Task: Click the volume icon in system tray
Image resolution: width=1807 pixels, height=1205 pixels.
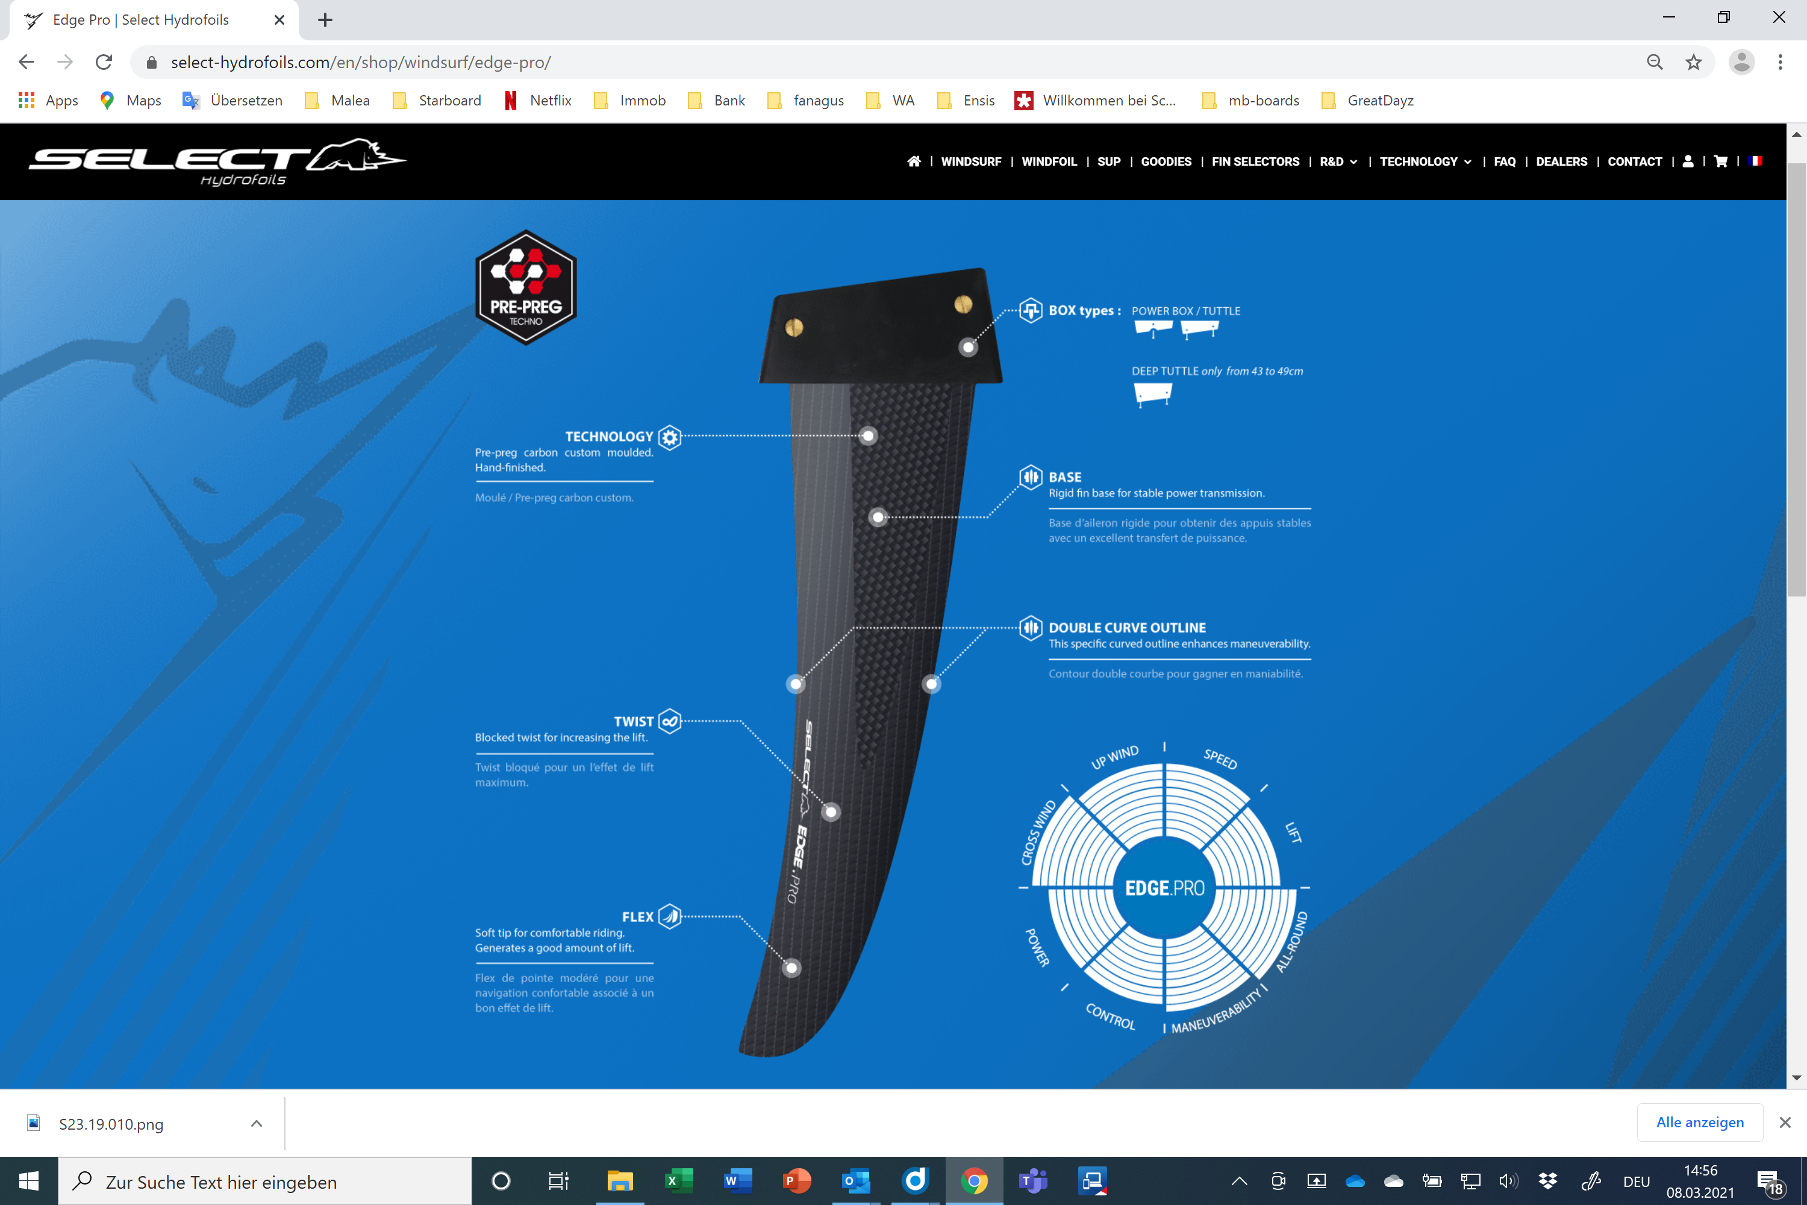Action: click(1508, 1181)
